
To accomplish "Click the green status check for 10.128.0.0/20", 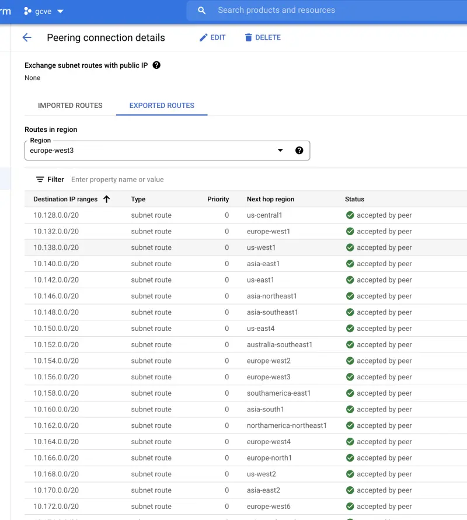I will 349,215.
